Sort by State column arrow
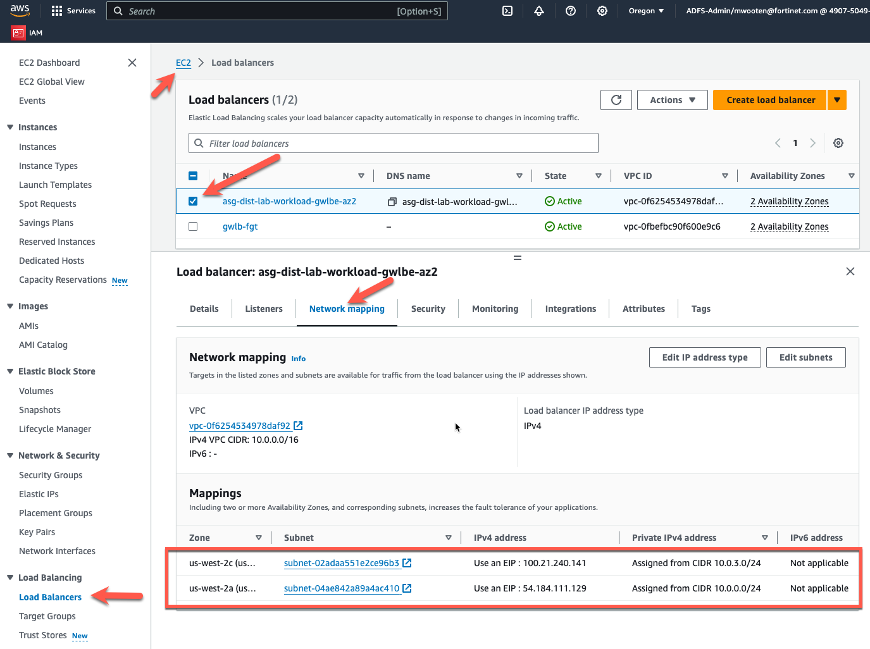The width and height of the screenshot is (870, 649). coord(599,176)
